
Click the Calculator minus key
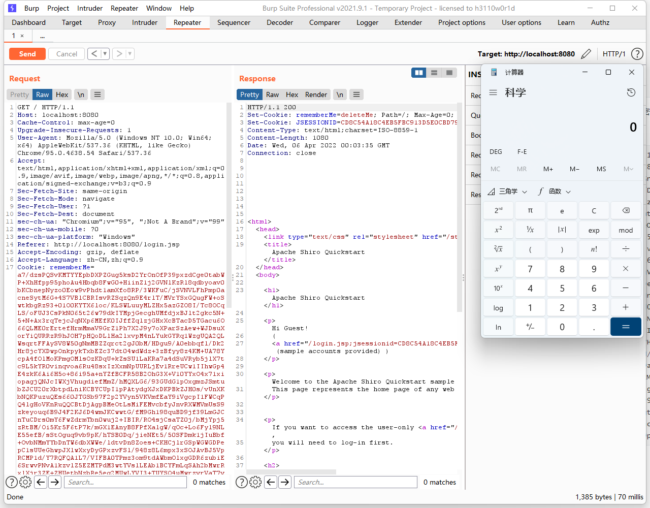click(626, 288)
